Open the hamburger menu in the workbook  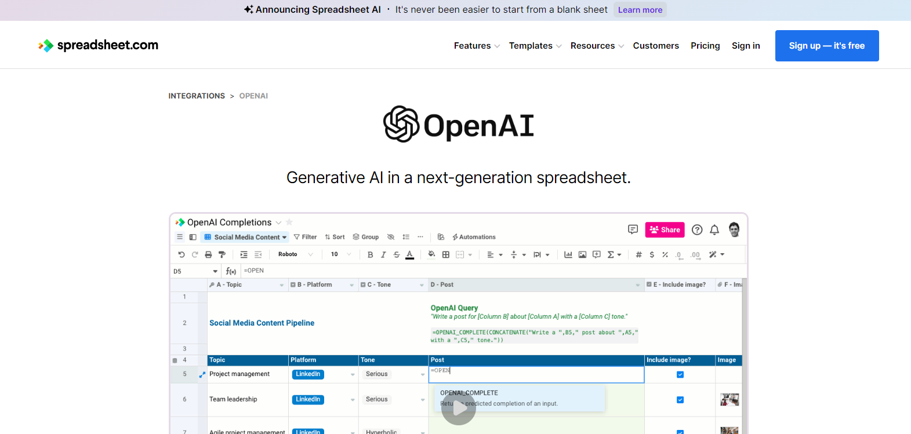tap(180, 237)
